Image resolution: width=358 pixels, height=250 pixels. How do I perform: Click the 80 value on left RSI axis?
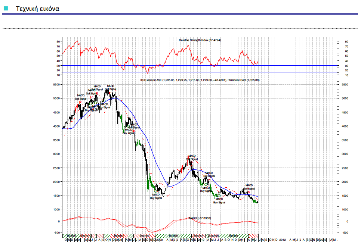tap(58, 41)
